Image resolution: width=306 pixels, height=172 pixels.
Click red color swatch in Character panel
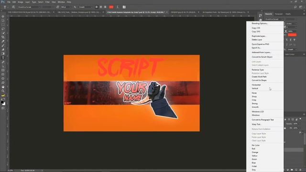pos(292,35)
